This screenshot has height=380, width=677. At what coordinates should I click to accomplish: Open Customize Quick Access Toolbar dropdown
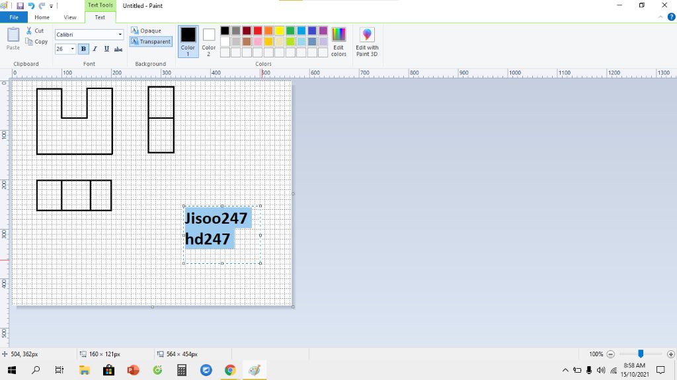(x=51, y=6)
